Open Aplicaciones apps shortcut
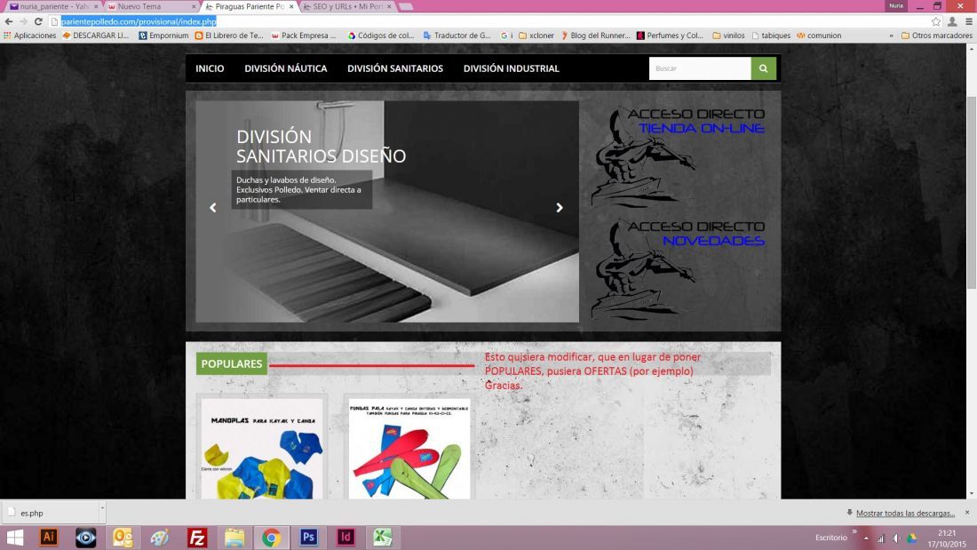The width and height of the screenshot is (977, 550). click(30, 36)
